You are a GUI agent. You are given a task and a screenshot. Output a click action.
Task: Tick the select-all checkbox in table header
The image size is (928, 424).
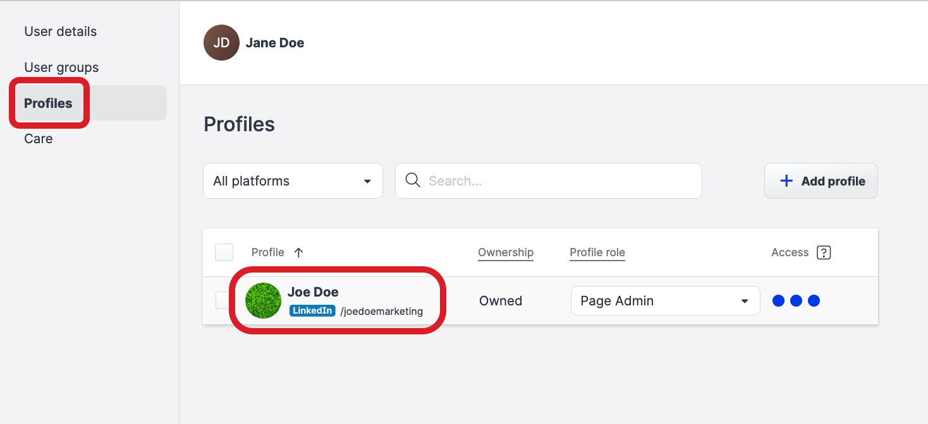coord(224,252)
